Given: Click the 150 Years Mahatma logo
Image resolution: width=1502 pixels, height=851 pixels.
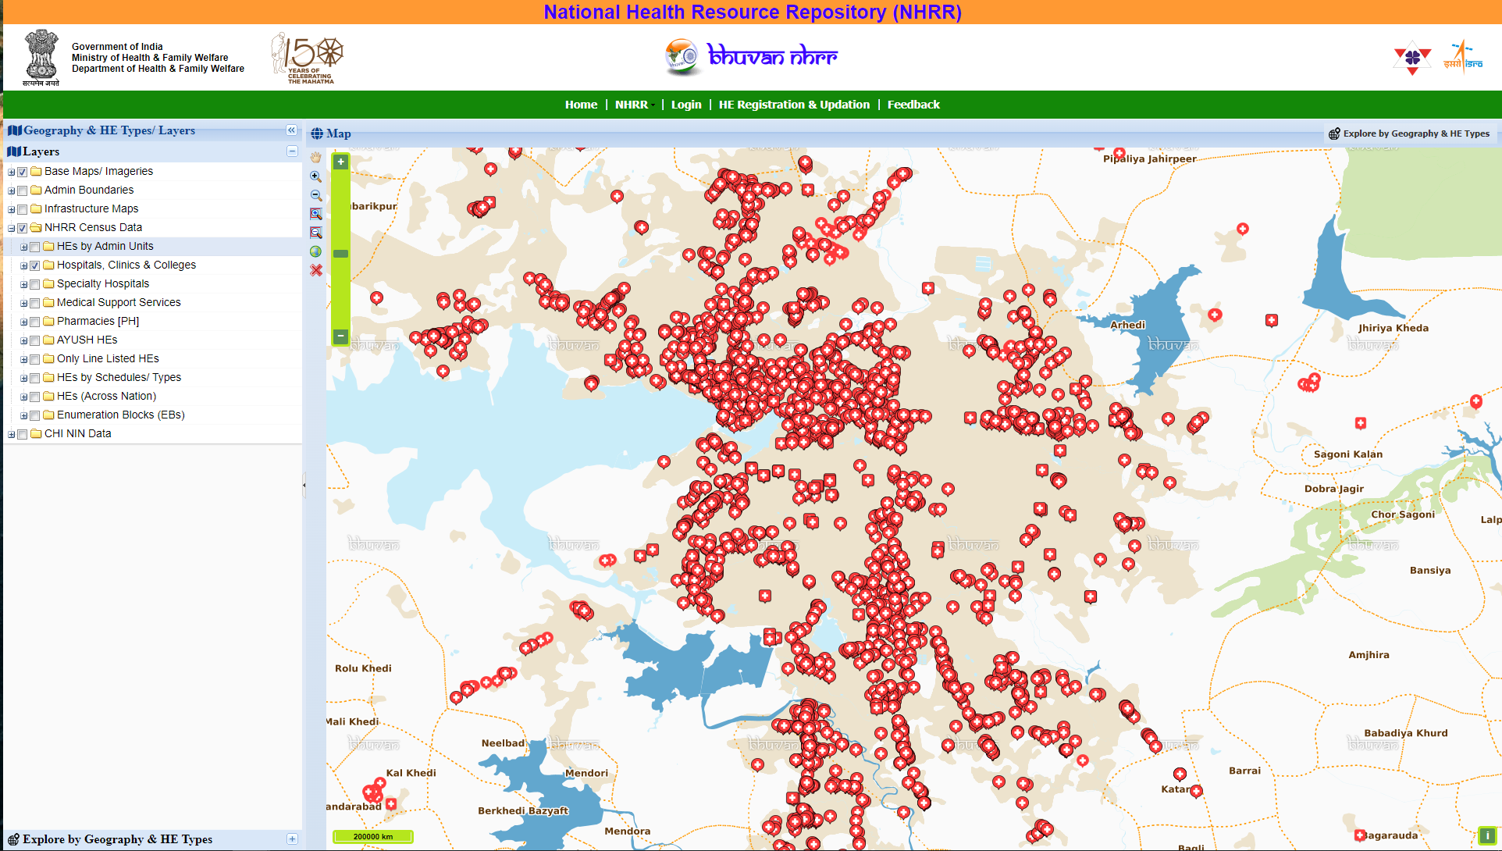Looking at the screenshot, I should click(308, 58).
